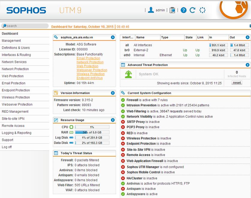Click the Advanced Threat Protection panel icon

[x=123, y=65]
